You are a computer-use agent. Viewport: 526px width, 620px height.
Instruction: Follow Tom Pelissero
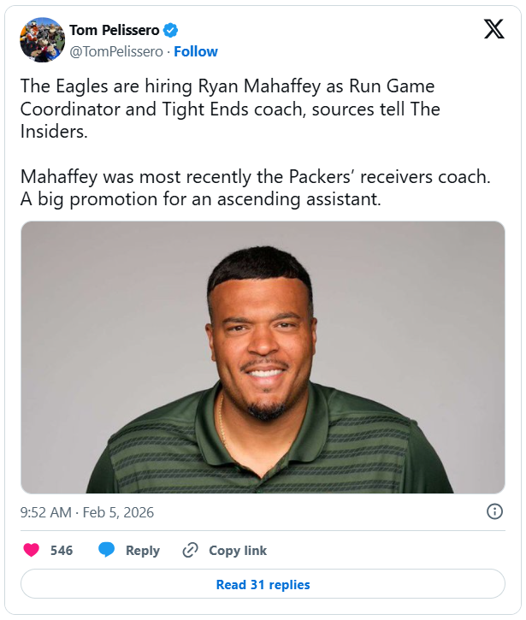click(x=196, y=51)
